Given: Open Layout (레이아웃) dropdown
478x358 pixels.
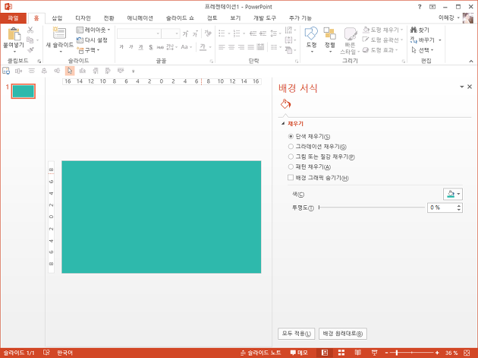Looking at the screenshot, I should pyautogui.click(x=93, y=30).
